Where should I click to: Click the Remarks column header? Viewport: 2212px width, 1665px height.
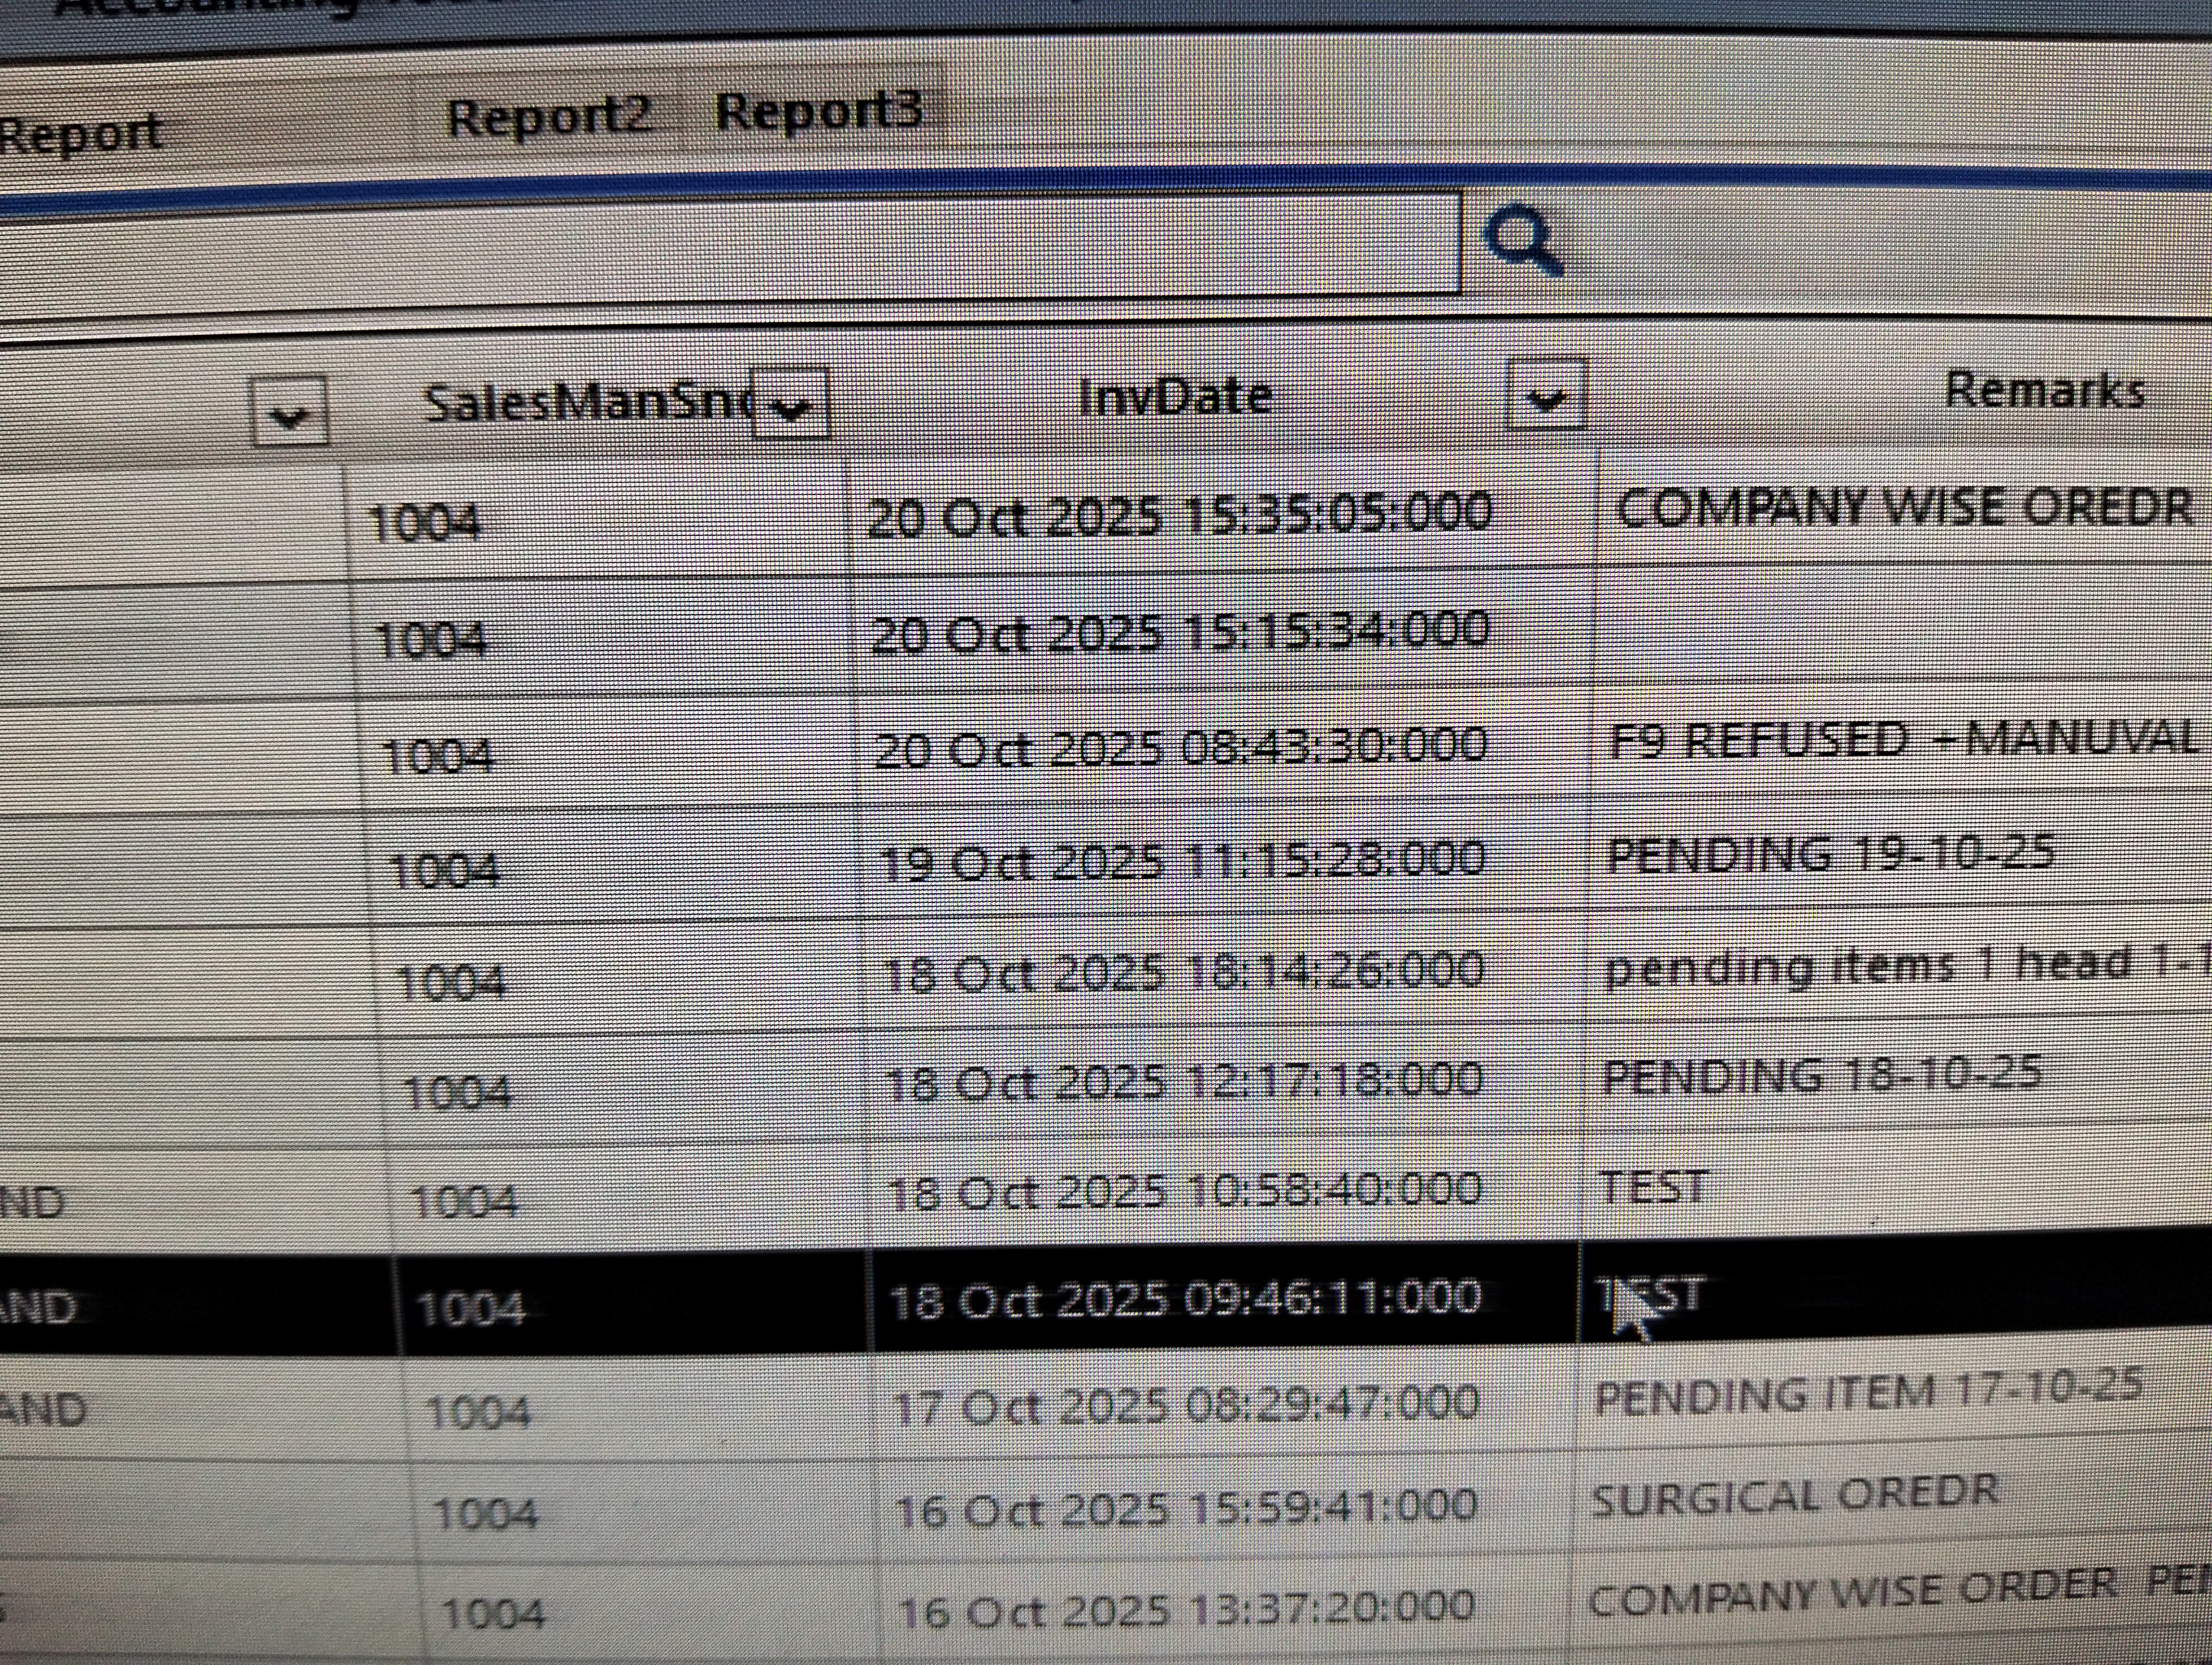(x=2044, y=391)
